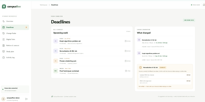Click the Digital Twin sliders icon

point(4,39)
